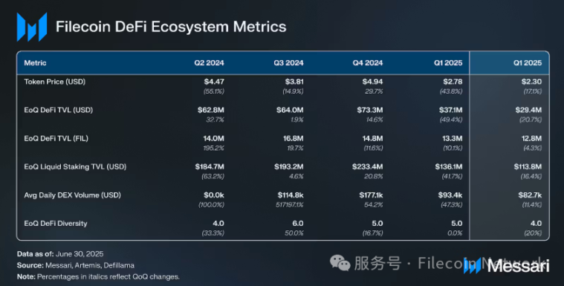Click the DEX volume value '$0.0k'
564x286 pixels.
pyautogui.click(x=214, y=195)
